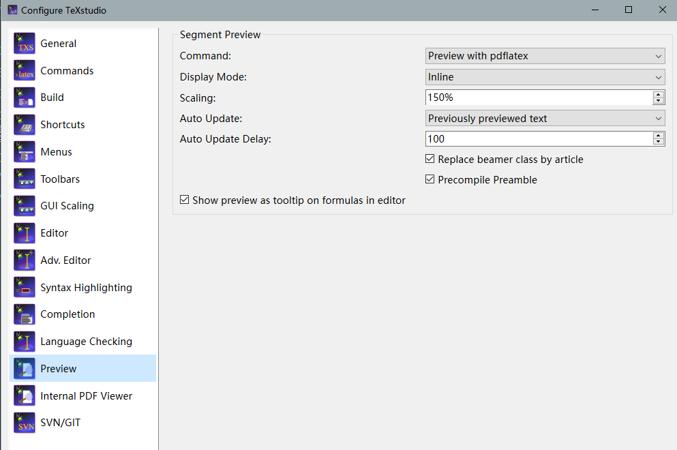Open the Command dropdown showing pdflatex
This screenshot has height=450, width=677.
(x=545, y=56)
